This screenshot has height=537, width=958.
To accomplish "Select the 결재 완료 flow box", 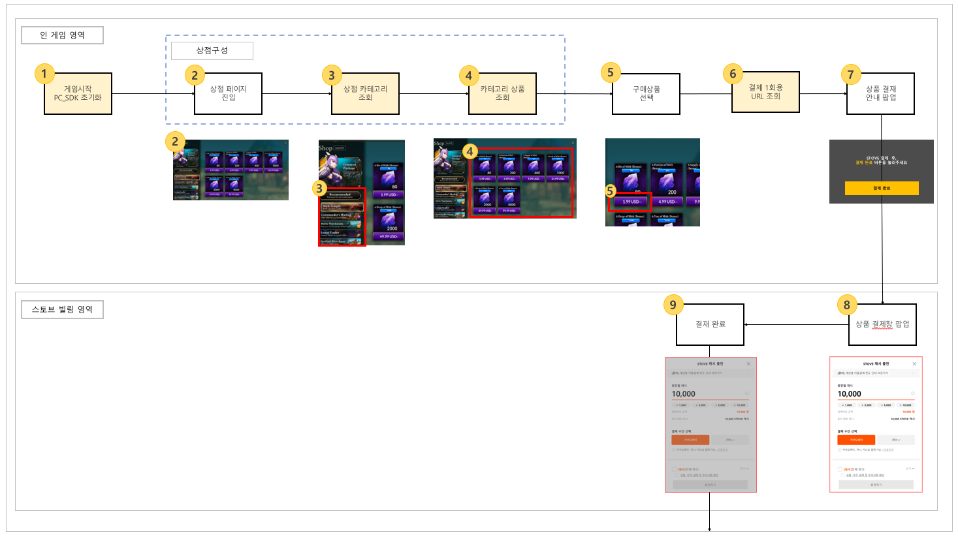I will [x=710, y=324].
